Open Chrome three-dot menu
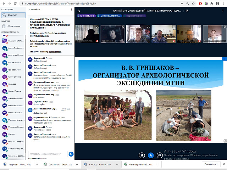This screenshot has height=170, width=227. [223, 4]
